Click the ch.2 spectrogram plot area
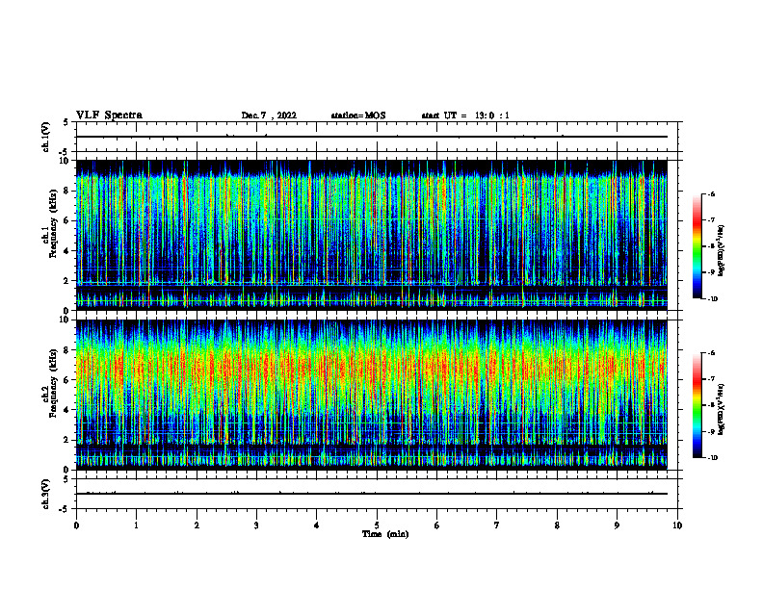Image resolution: width=763 pixels, height=589 pixels. (x=372, y=395)
